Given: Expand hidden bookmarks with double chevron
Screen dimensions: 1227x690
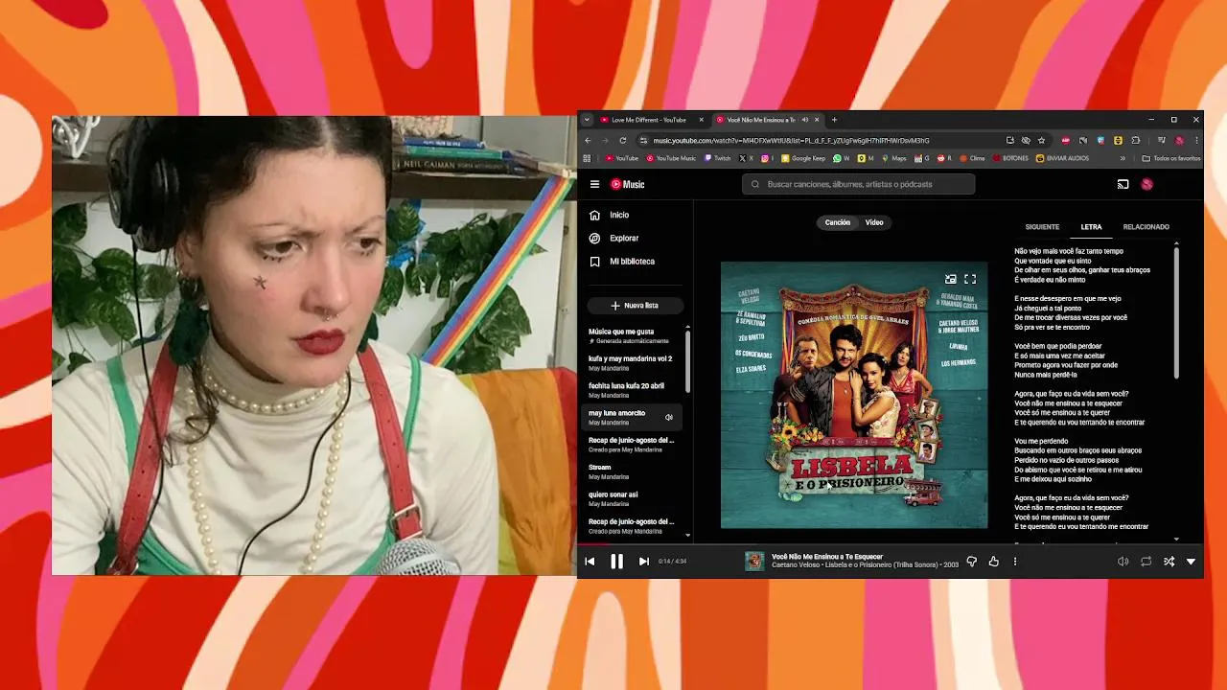Looking at the screenshot, I should point(1123,158).
